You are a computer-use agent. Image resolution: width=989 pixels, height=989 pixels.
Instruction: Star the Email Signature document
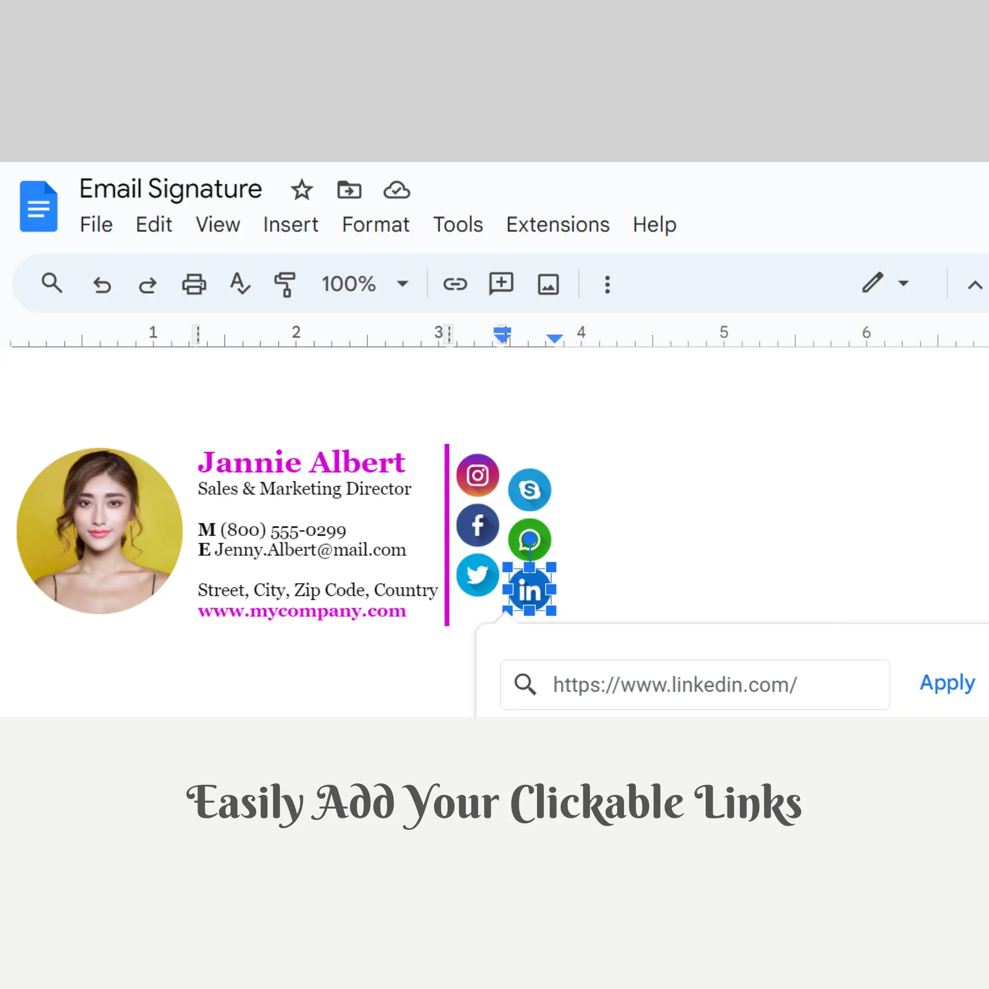[x=301, y=190]
